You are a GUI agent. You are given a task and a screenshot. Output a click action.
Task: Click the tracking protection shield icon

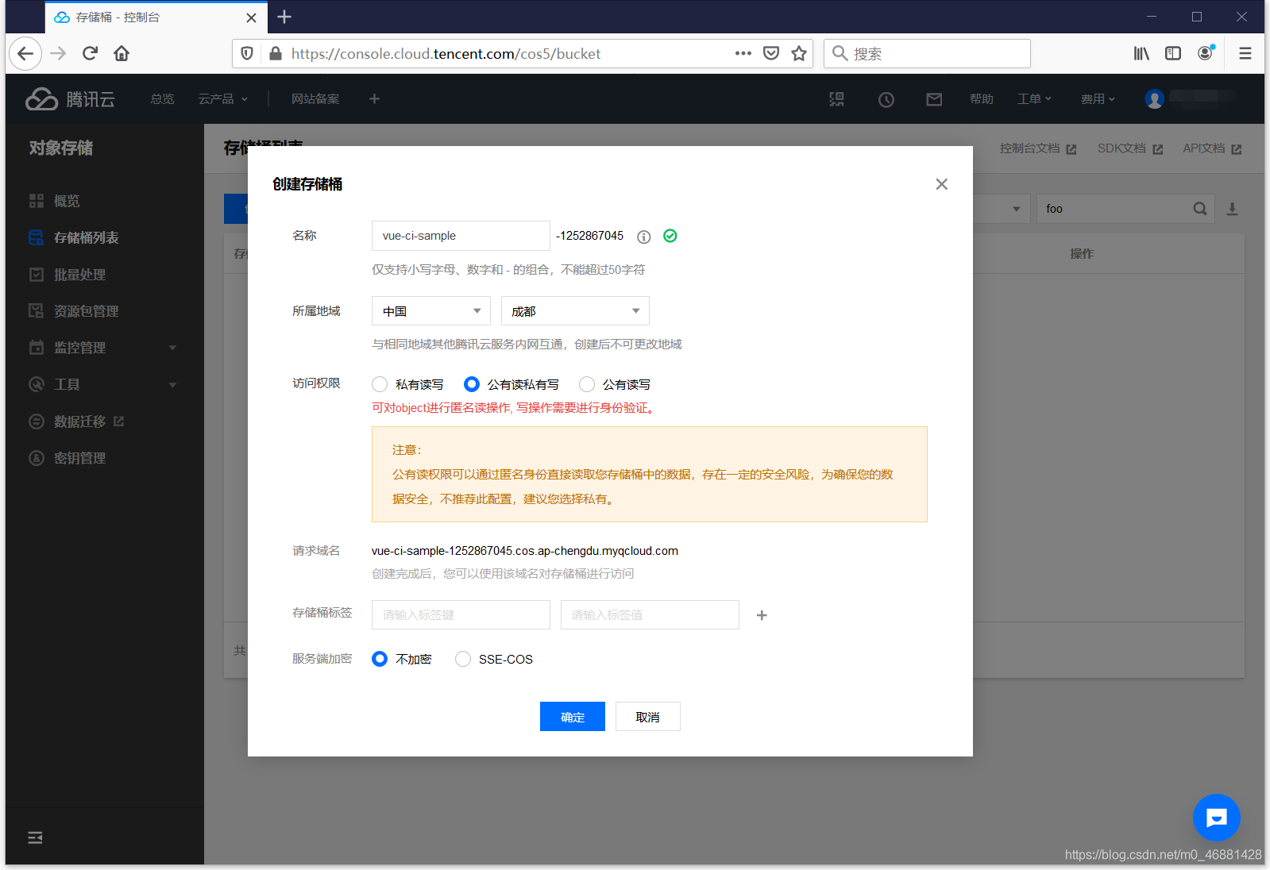pos(247,53)
